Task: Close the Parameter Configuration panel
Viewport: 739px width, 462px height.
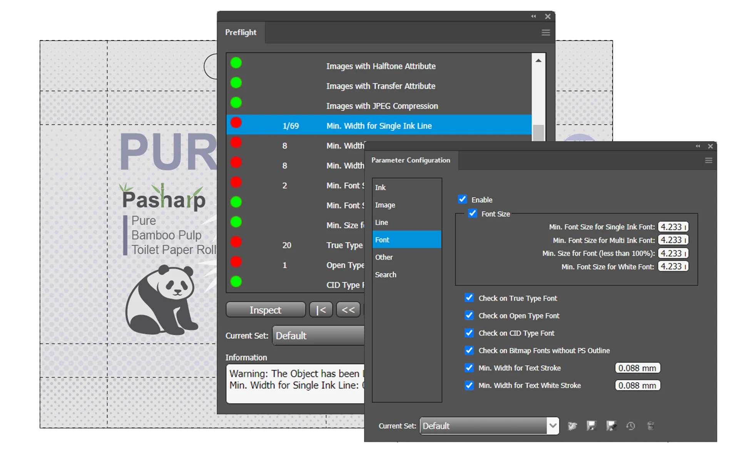Action: pyautogui.click(x=711, y=146)
